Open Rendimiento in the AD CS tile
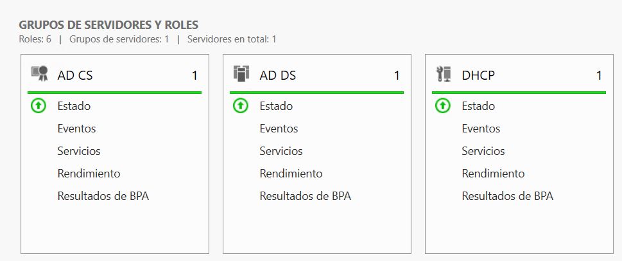Image resolution: width=622 pixels, height=261 pixels. coord(89,174)
